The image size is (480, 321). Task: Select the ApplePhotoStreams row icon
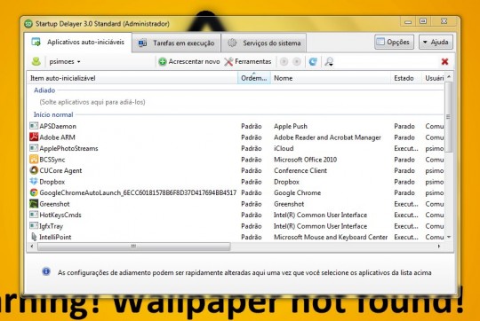point(34,148)
